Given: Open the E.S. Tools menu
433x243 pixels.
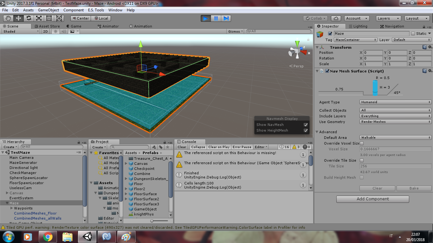Looking at the screenshot, I should pos(96,10).
